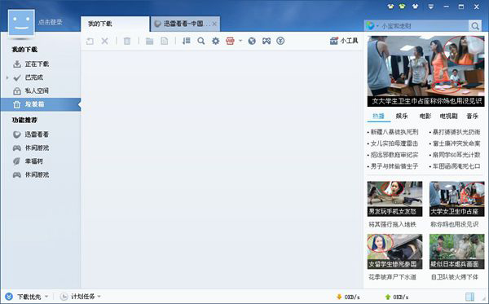This screenshot has height=304, width=489.
Task: Switch to the 迅雷看看 tab
Action: click(185, 24)
